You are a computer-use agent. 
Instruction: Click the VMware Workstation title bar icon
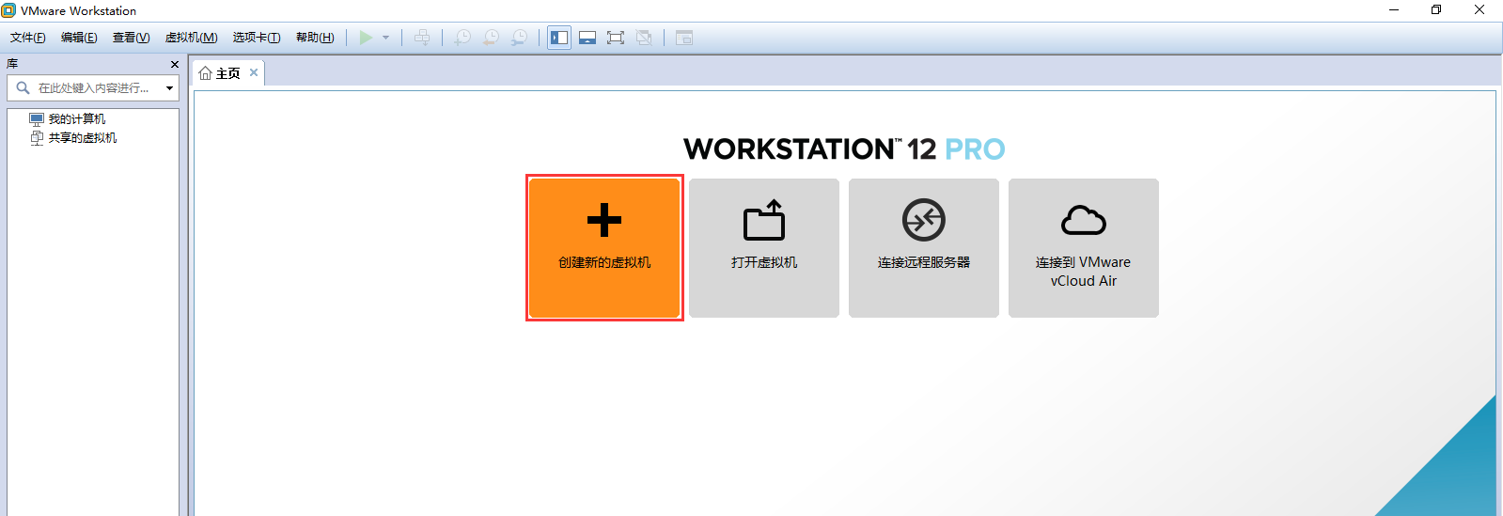(x=8, y=10)
